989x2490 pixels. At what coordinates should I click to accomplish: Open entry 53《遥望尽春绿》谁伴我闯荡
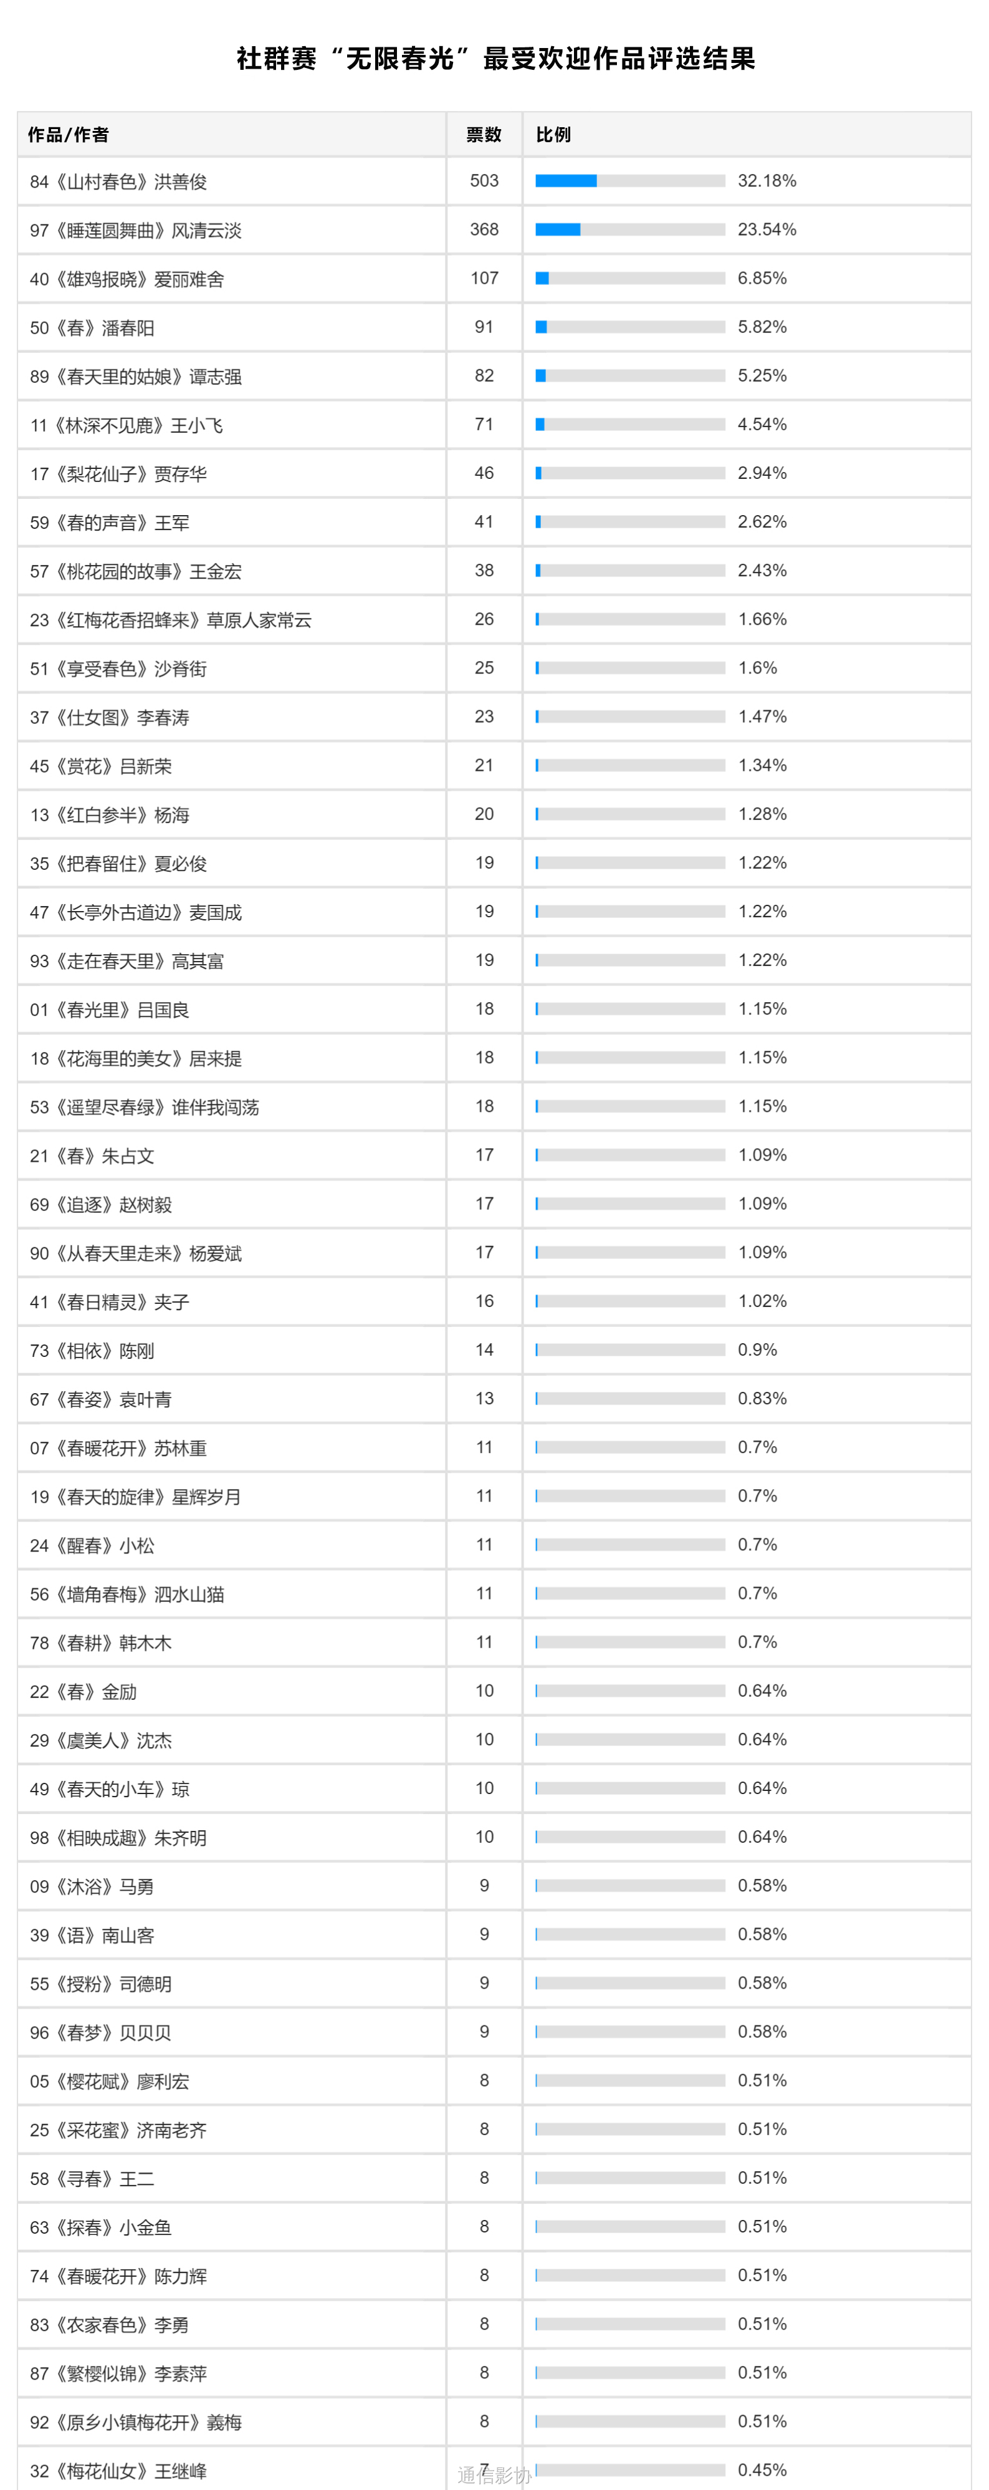(145, 1107)
